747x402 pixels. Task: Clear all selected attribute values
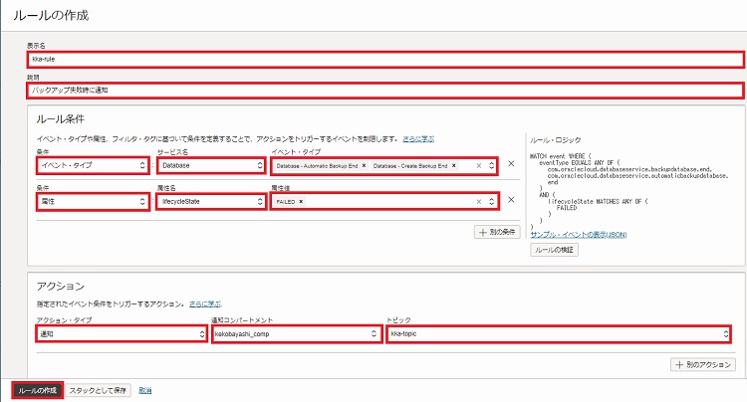point(478,201)
